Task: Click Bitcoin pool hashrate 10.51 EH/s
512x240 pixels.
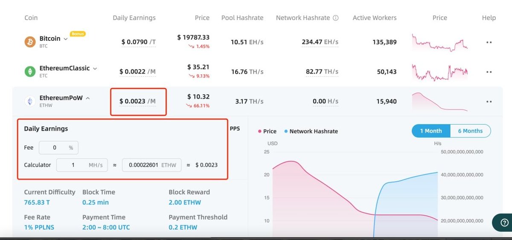Action: click(247, 42)
